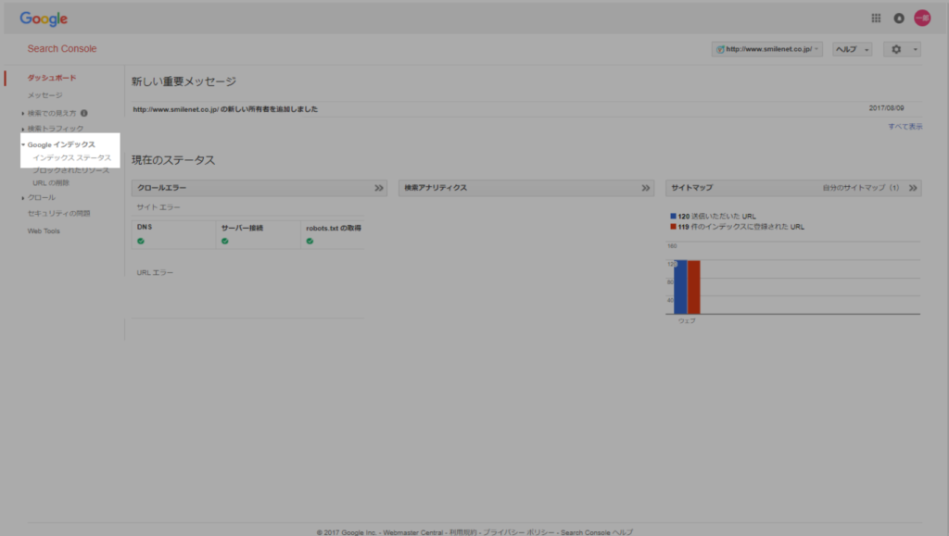Open sitemaps via double-arrow icon

click(913, 188)
